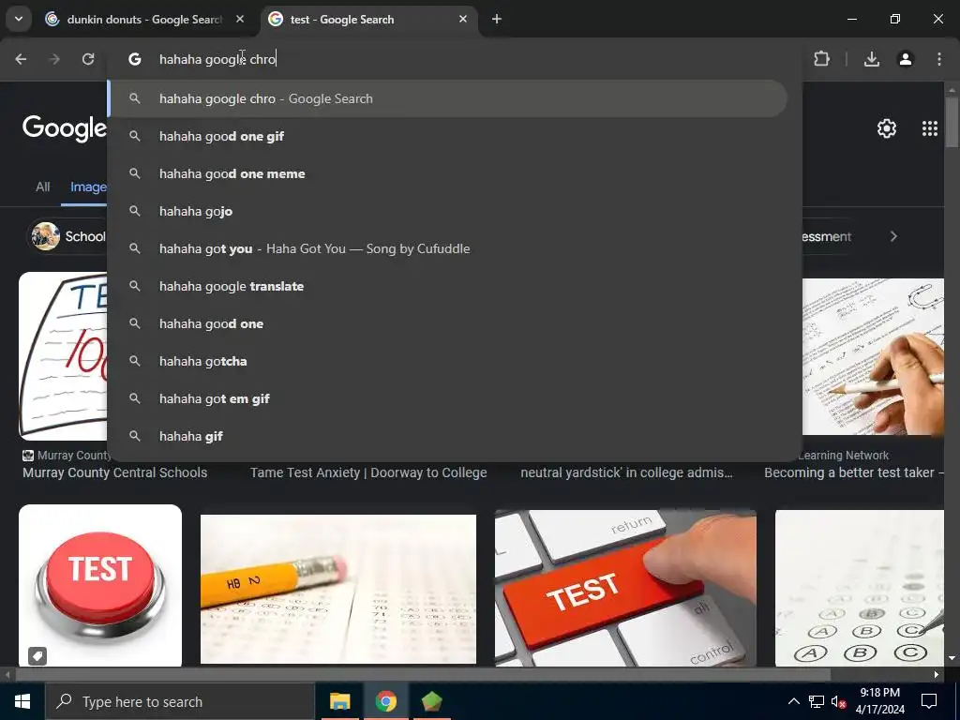The height and width of the screenshot is (720, 960).
Task: Open Google quick settings gear icon
Action: point(887,128)
